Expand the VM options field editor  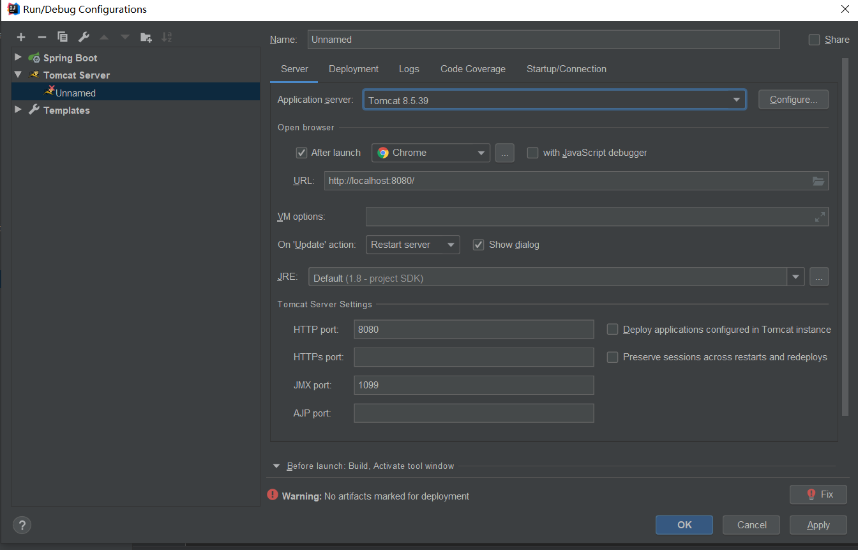(x=820, y=217)
